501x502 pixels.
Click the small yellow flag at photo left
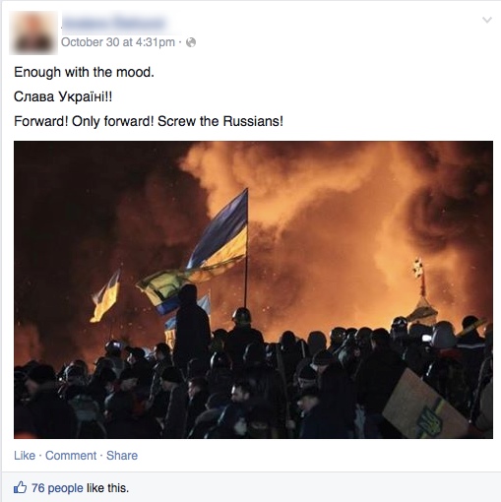pyautogui.click(x=105, y=297)
